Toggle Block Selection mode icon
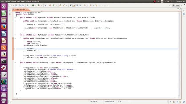The image size is (186, 104). point(77,5)
